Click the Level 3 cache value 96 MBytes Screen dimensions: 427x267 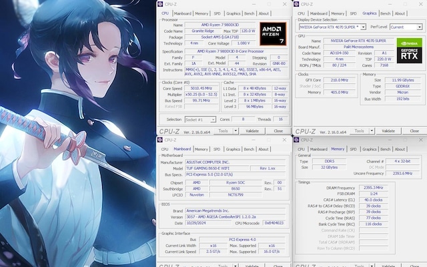(255, 107)
